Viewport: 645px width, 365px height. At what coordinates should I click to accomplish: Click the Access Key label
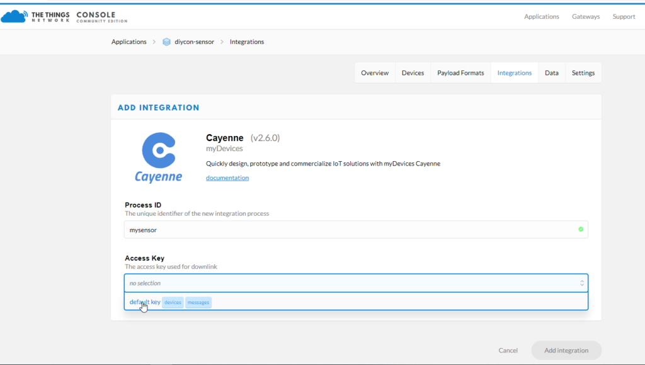pyautogui.click(x=144, y=258)
